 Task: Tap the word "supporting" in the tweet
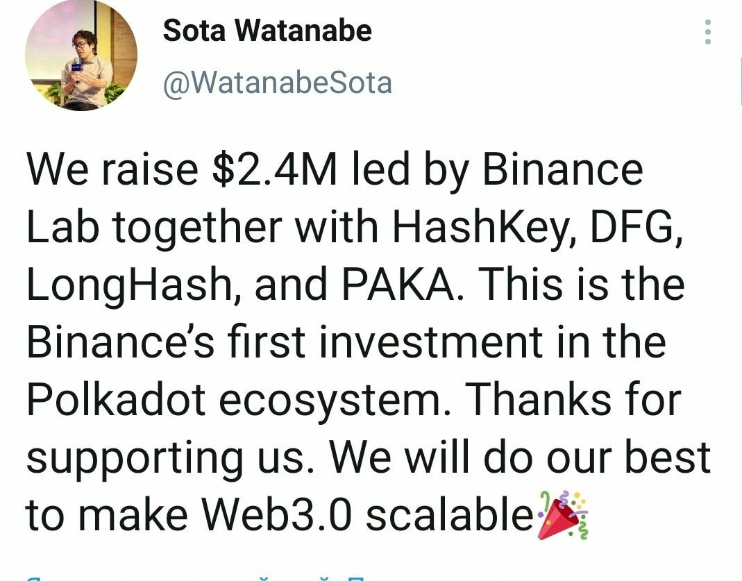pos(133,458)
